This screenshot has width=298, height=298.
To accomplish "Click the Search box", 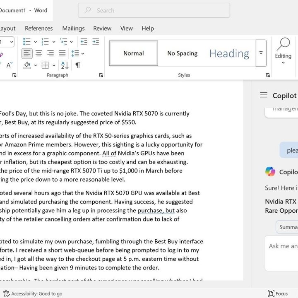I will [154, 10].
